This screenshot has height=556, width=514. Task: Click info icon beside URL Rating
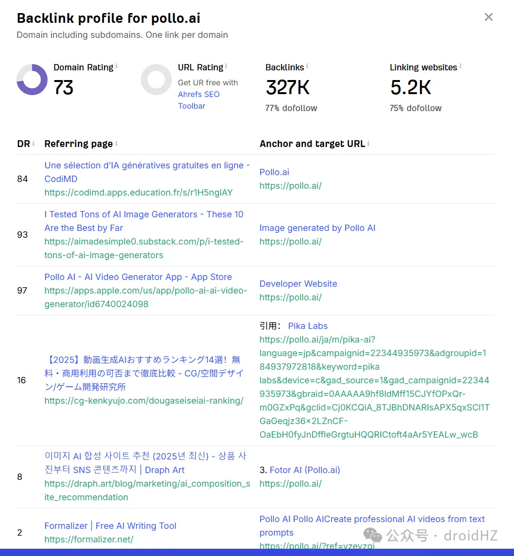[226, 66]
